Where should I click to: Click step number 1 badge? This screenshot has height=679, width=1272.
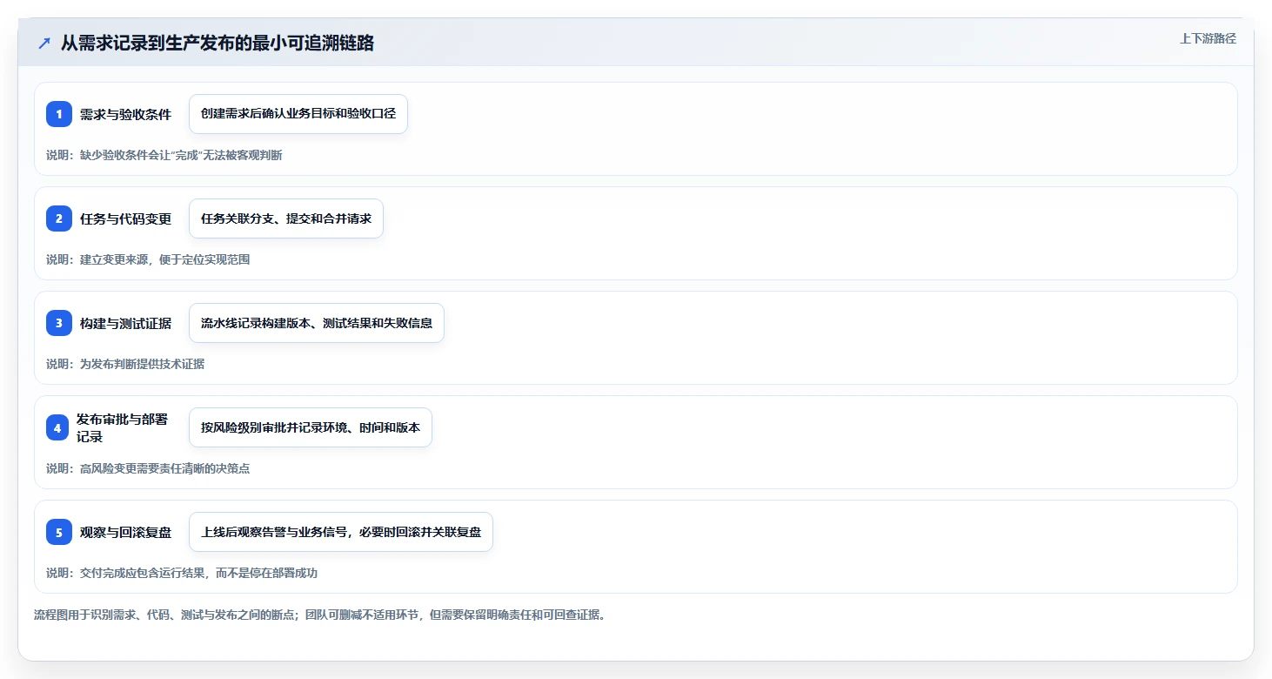tap(59, 114)
